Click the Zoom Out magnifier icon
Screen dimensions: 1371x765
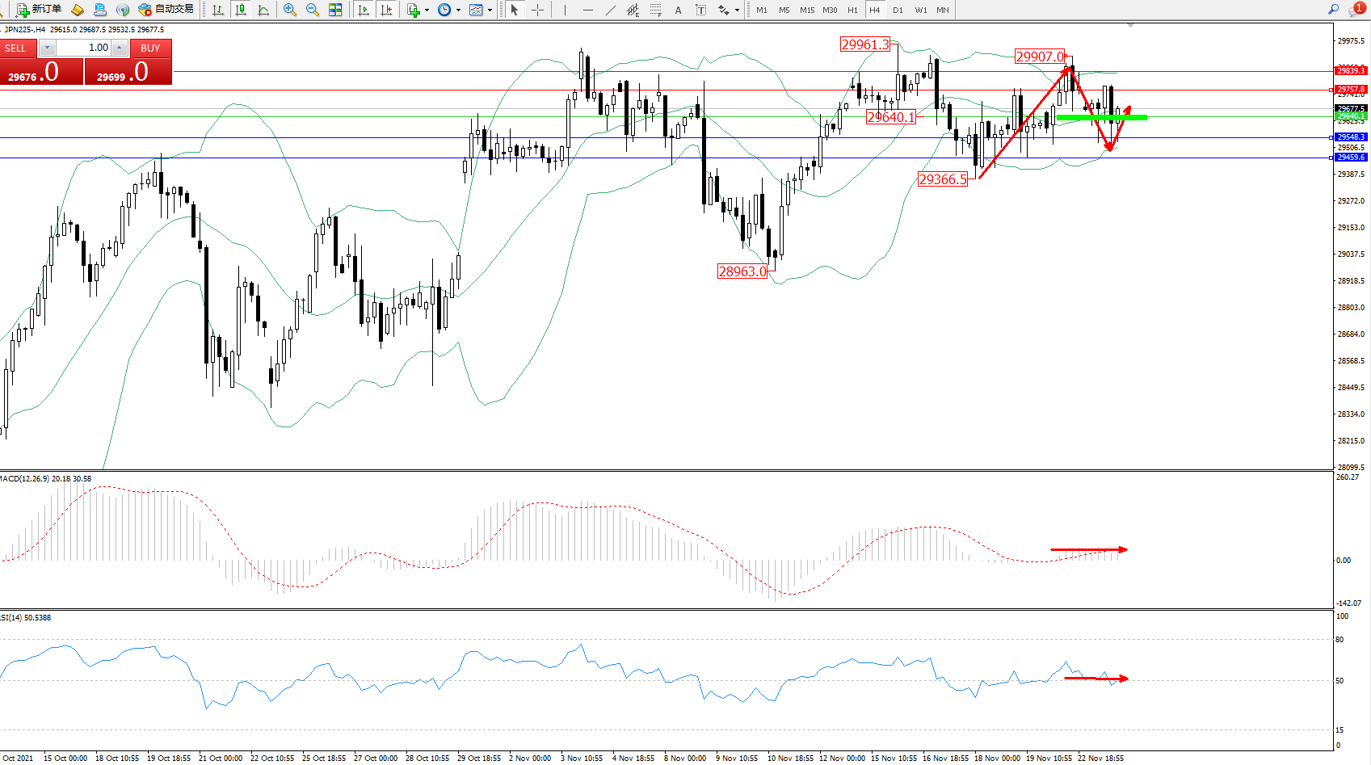[312, 10]
